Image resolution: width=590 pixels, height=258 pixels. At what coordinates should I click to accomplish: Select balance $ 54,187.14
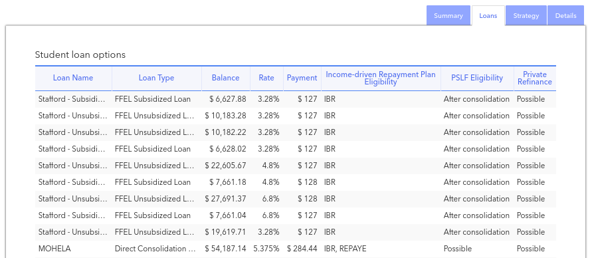(x=225, y=249)
